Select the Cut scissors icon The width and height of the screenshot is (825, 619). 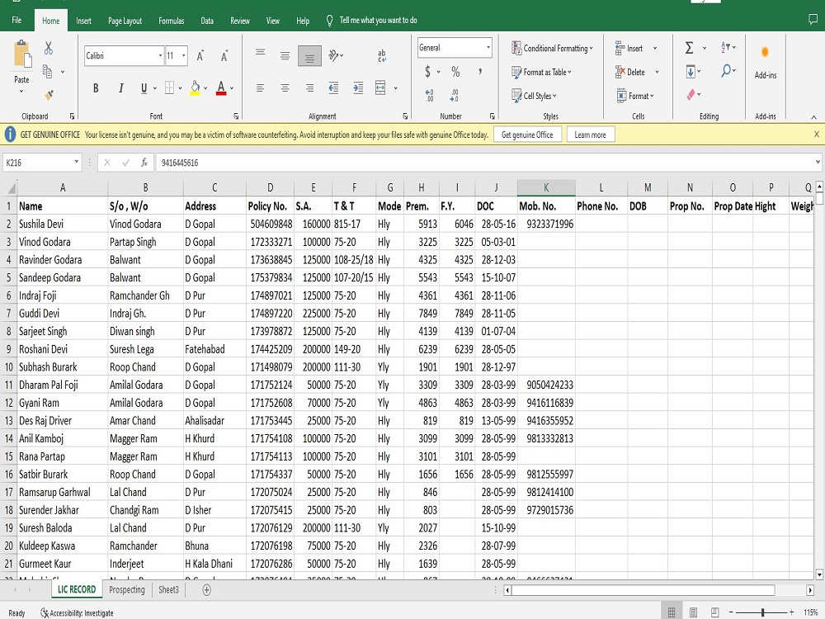tap(49, 49)
